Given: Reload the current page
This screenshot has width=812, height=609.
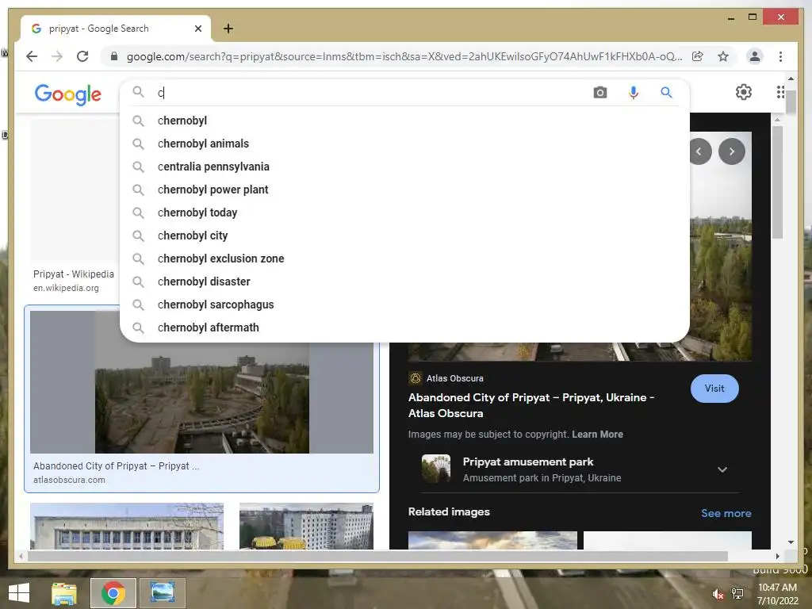Looking at the screenshot, I should click(82, 56).
